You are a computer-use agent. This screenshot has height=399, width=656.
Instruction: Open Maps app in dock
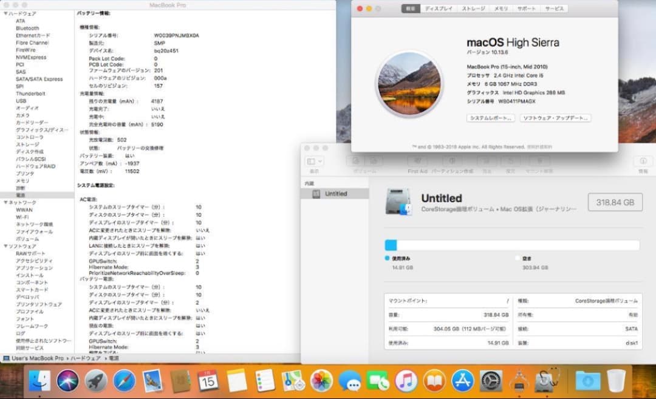[293, 381]
